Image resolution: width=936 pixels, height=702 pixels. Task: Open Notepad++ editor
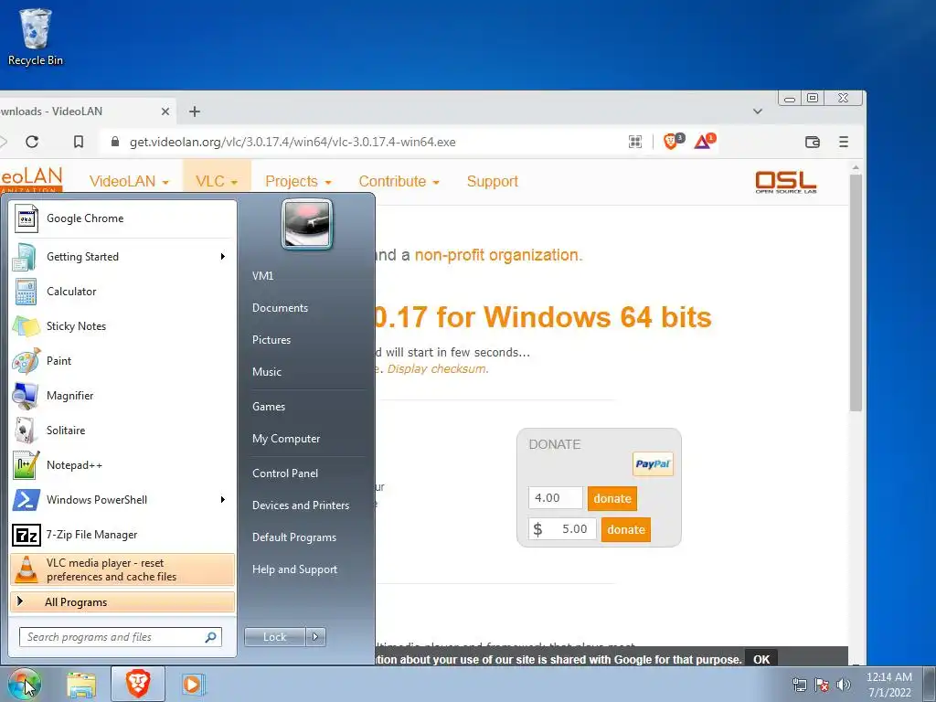point(122,465)
